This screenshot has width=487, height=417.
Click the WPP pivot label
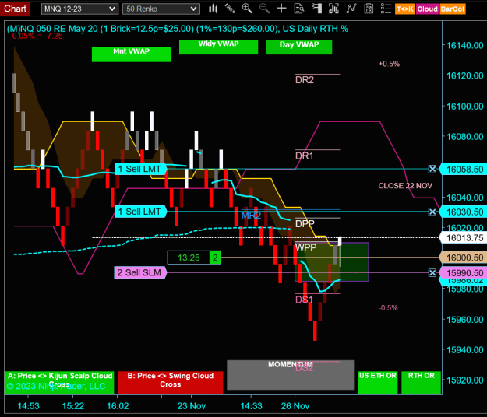click(306, 247)
